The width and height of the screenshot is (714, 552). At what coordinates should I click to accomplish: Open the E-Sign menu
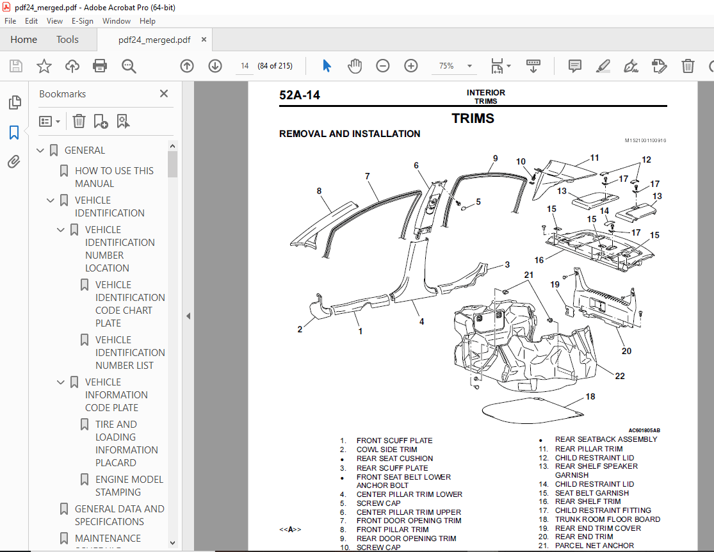(83, 21)
